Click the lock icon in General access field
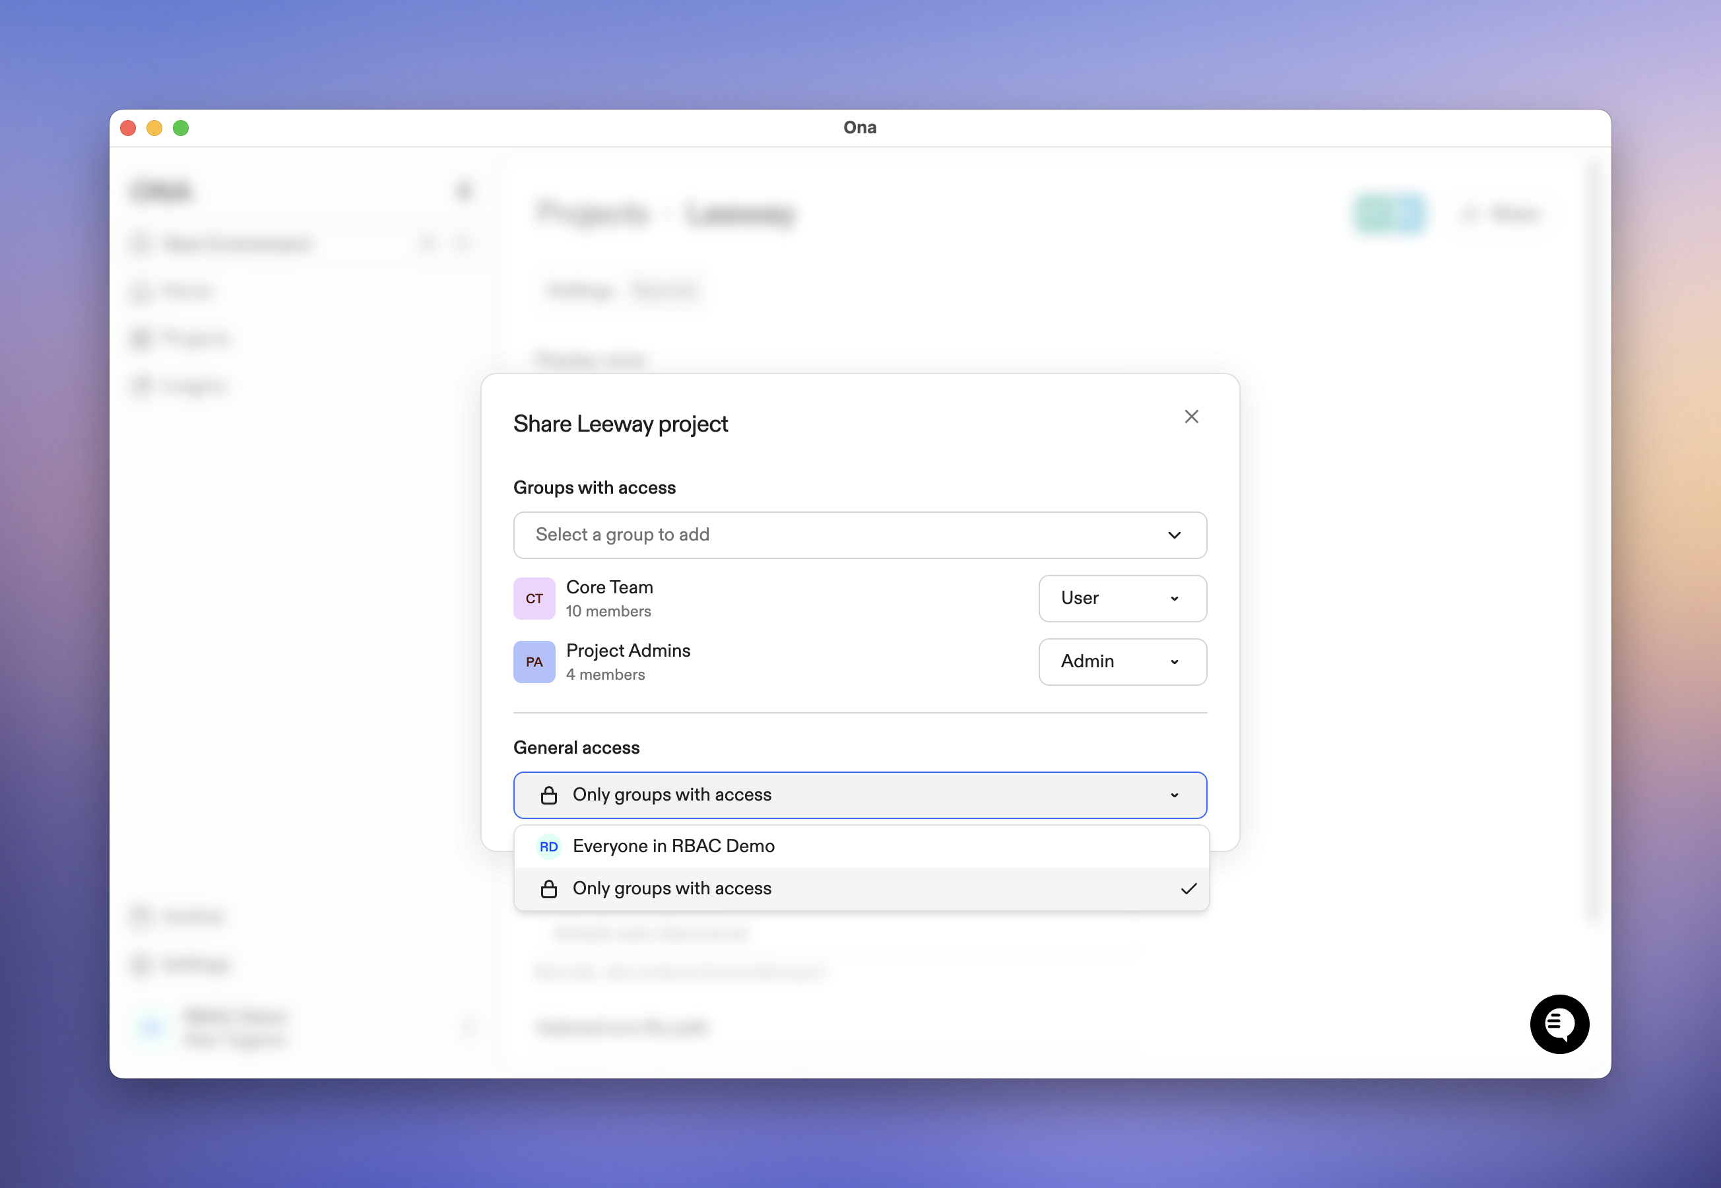This screenshot has height=1188, width=1721. (x=548, y=795)
